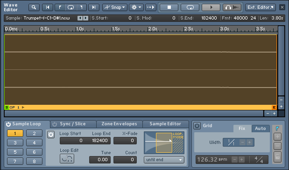
Task: Select loop slot 7
Action: (x=15, y=161)
